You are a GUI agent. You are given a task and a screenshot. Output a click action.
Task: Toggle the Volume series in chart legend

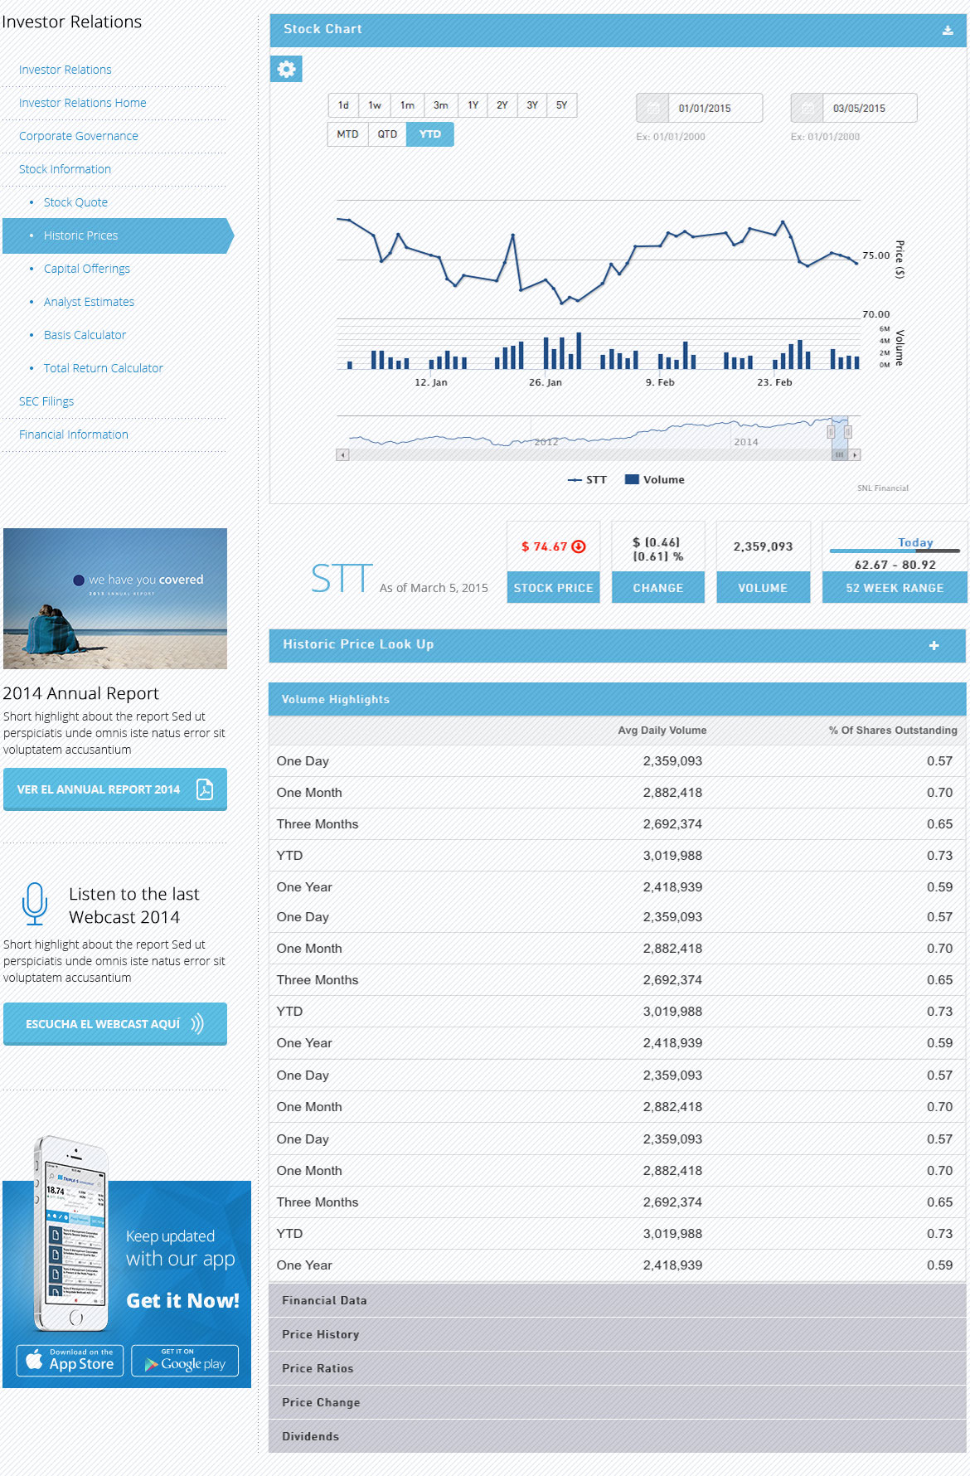click(655, 480)
